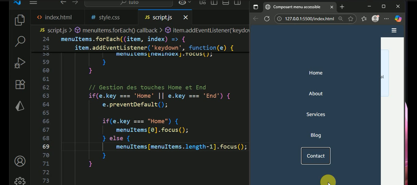Open the Manage settings gear
The width and height of the screenshot is (417, 185).
tap(20, 181)
